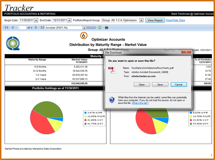Close the File Download dialog
Viewport: 215px width, 160px height.
click(186, 52)
